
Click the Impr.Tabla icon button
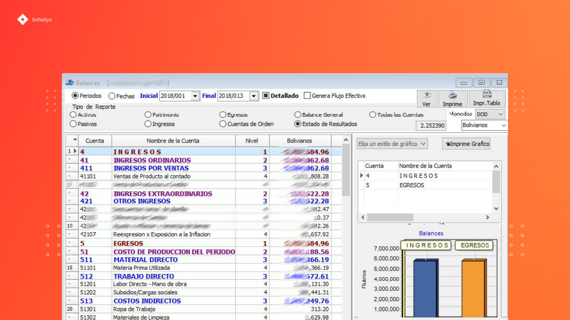click(x=487, y=99)
